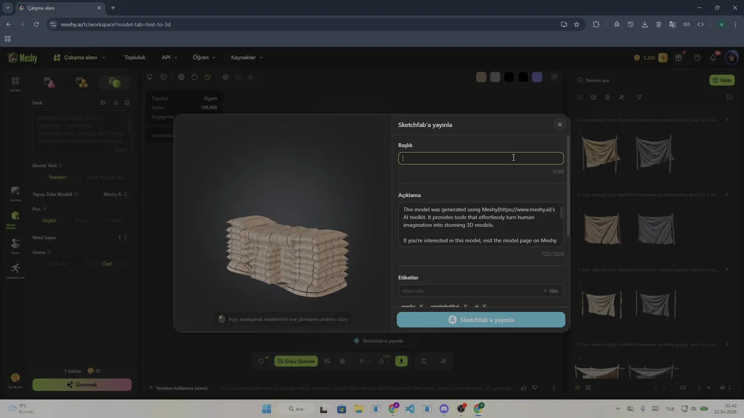Click the retry refresh icon in bottom toolbar
The height and width of the screenshot is (418, 744).
click(x=262, y=361)
